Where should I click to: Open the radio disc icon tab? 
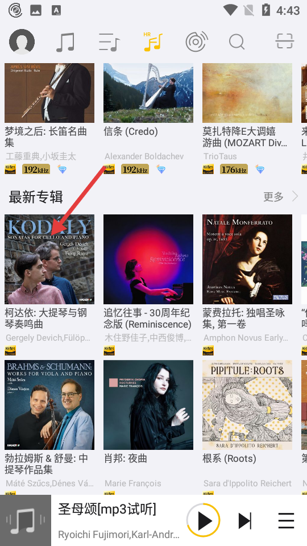[197, 42]
